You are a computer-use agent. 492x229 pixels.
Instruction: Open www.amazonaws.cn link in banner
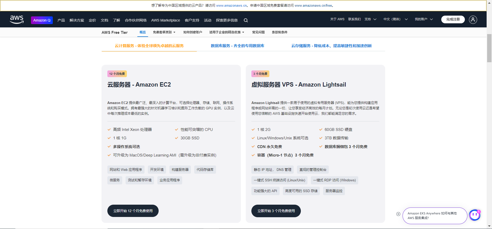tap(231, 5)
